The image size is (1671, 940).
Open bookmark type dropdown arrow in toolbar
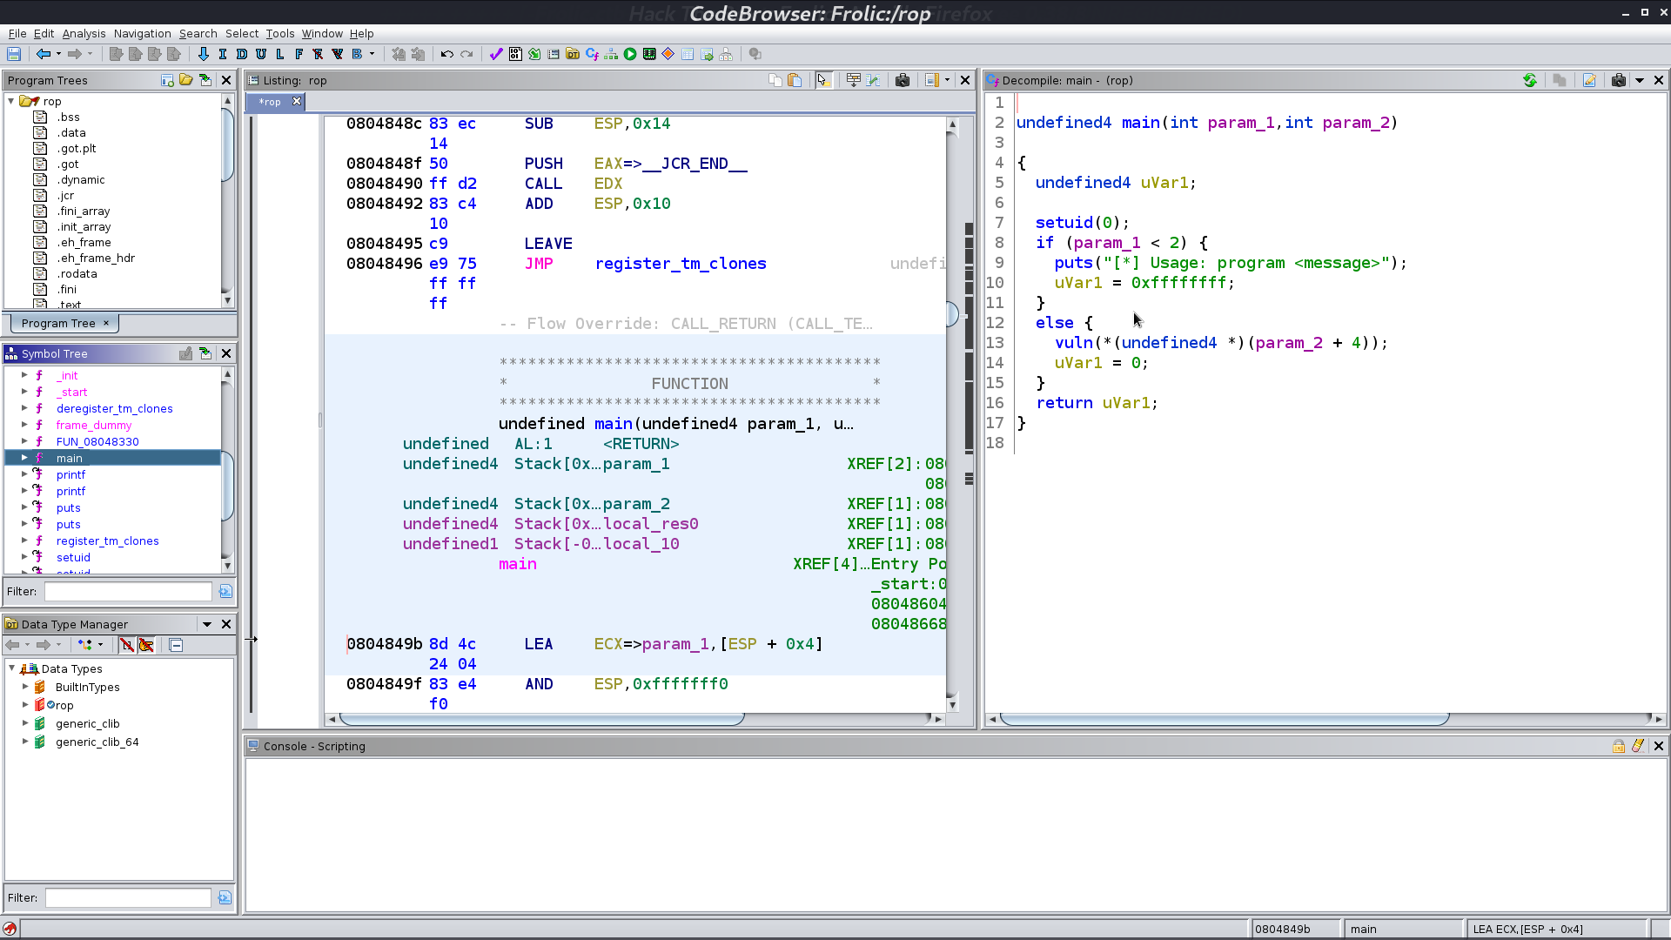point(372,54)
